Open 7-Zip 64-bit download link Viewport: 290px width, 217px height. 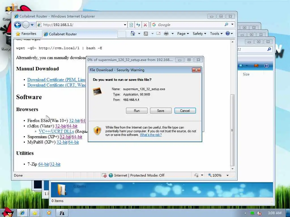(x=44, y=164)
